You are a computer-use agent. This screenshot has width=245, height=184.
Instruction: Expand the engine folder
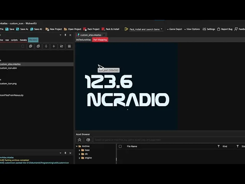[80, 158]
